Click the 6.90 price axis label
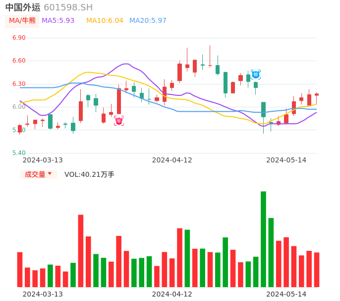340x301 pixels. [19, 38]
